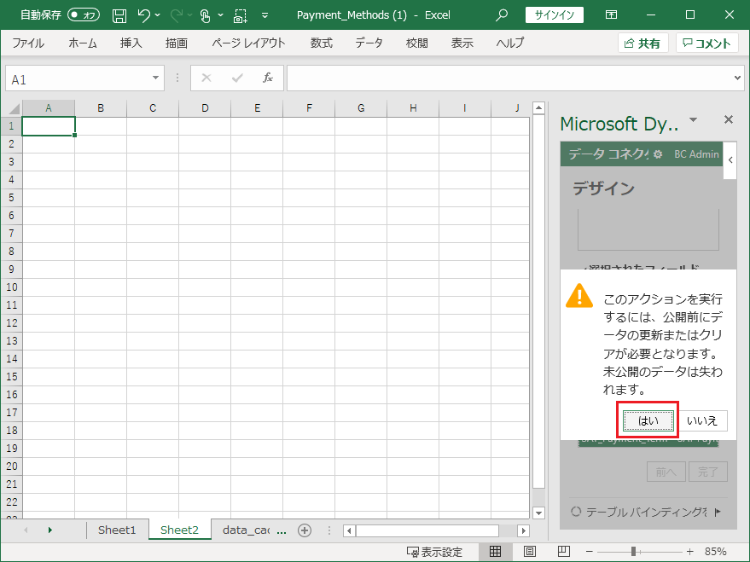Switch to Page Break Preview icon
750x562 pixels.
pos(564,552)
